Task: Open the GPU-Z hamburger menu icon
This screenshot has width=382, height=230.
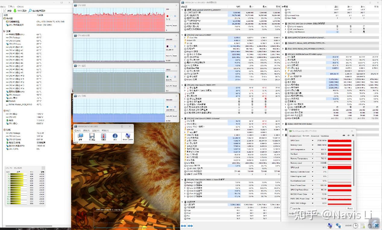Action: click(353, 135)
